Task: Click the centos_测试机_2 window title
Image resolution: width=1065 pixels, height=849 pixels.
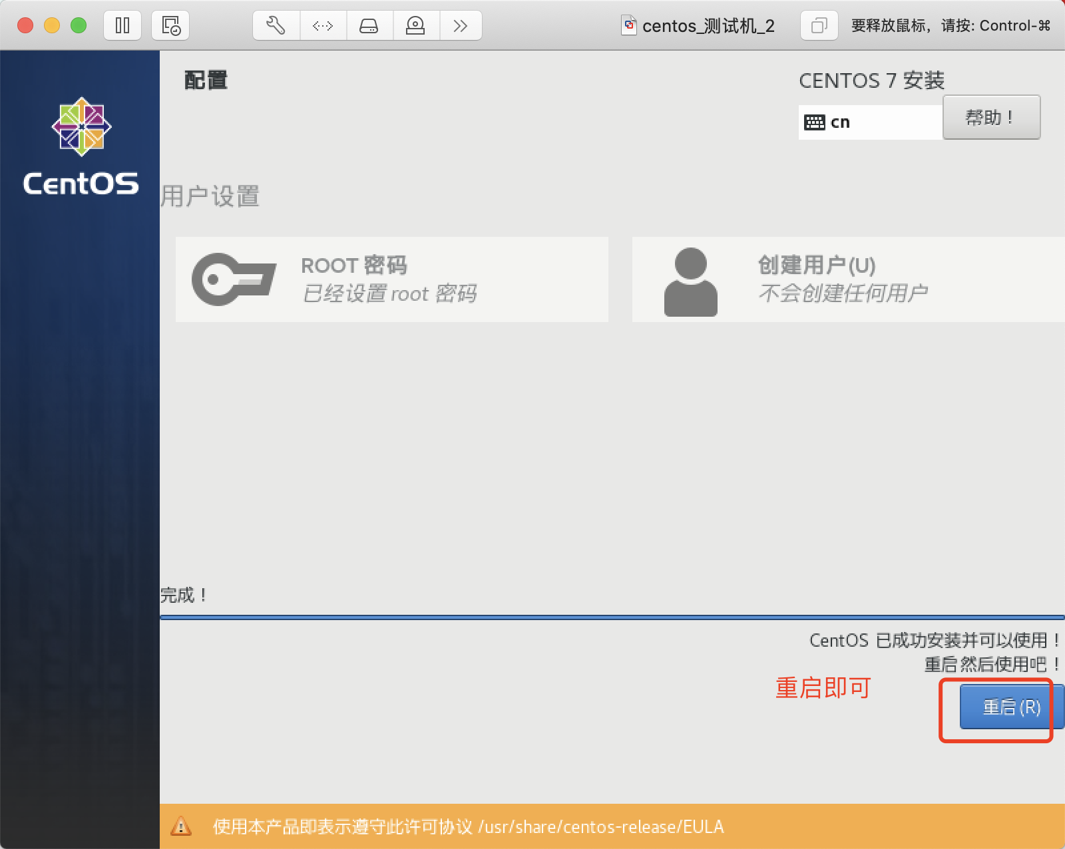Action: pos(708,26)
